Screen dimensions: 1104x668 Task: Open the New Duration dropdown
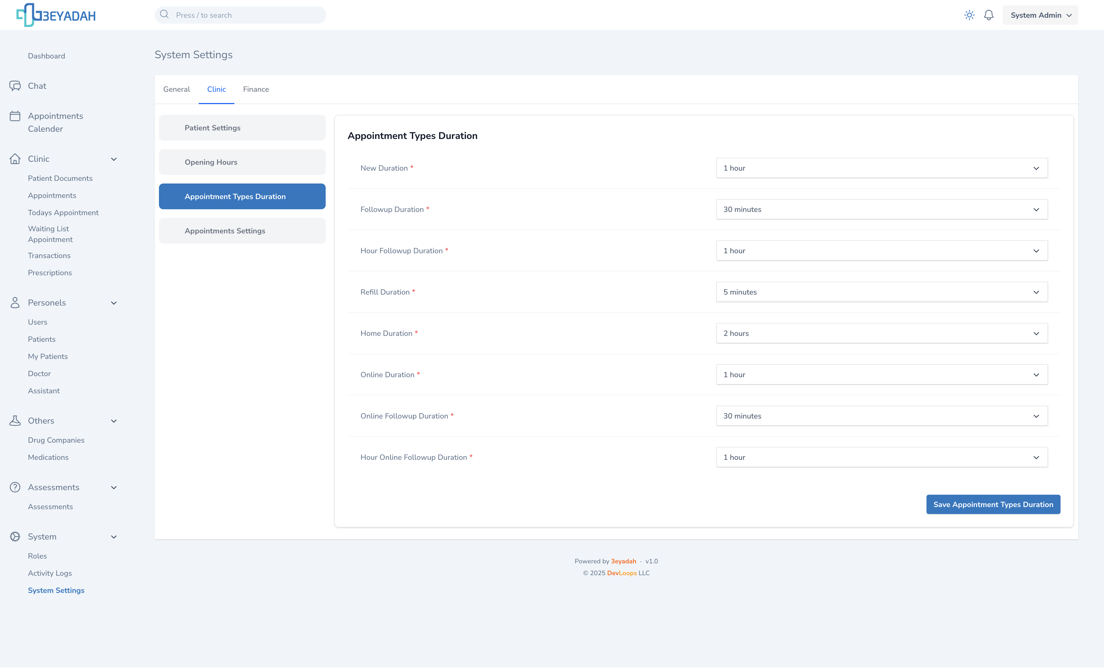pyautogui.click(x=881, y=168)
